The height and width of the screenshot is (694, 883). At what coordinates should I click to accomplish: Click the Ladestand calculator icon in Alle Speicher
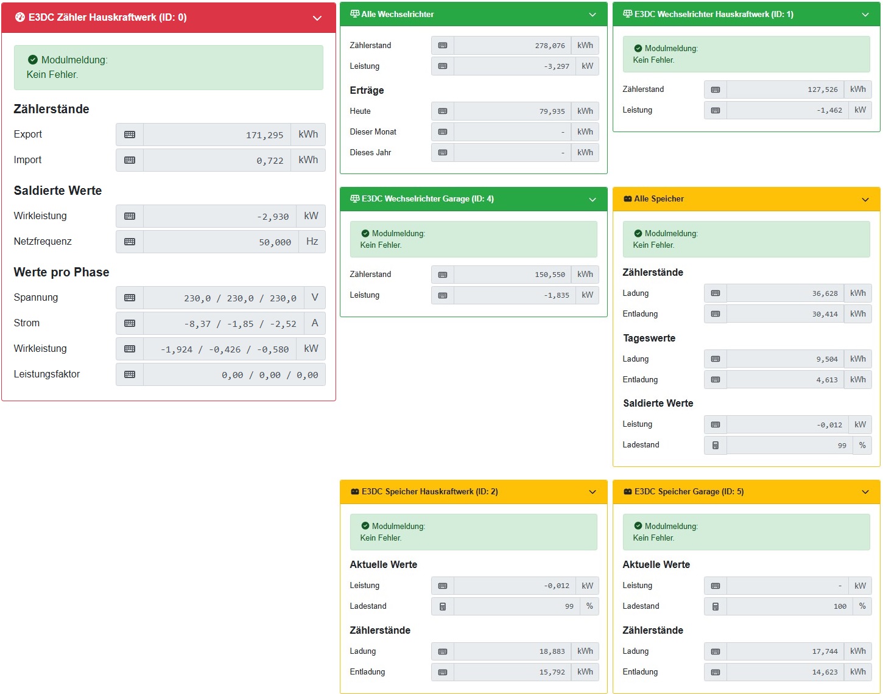[716, 445]
